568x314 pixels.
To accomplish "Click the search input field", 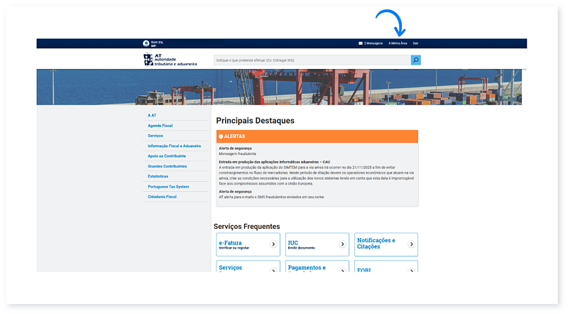I will pos(311,60).
